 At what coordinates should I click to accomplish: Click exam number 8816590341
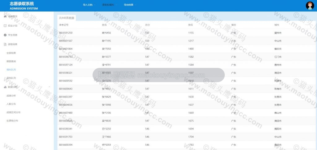tap(66, 129)
